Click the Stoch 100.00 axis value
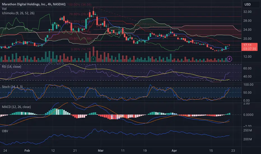Viewport: 261px width, 154px height. (x=248, y=85)
